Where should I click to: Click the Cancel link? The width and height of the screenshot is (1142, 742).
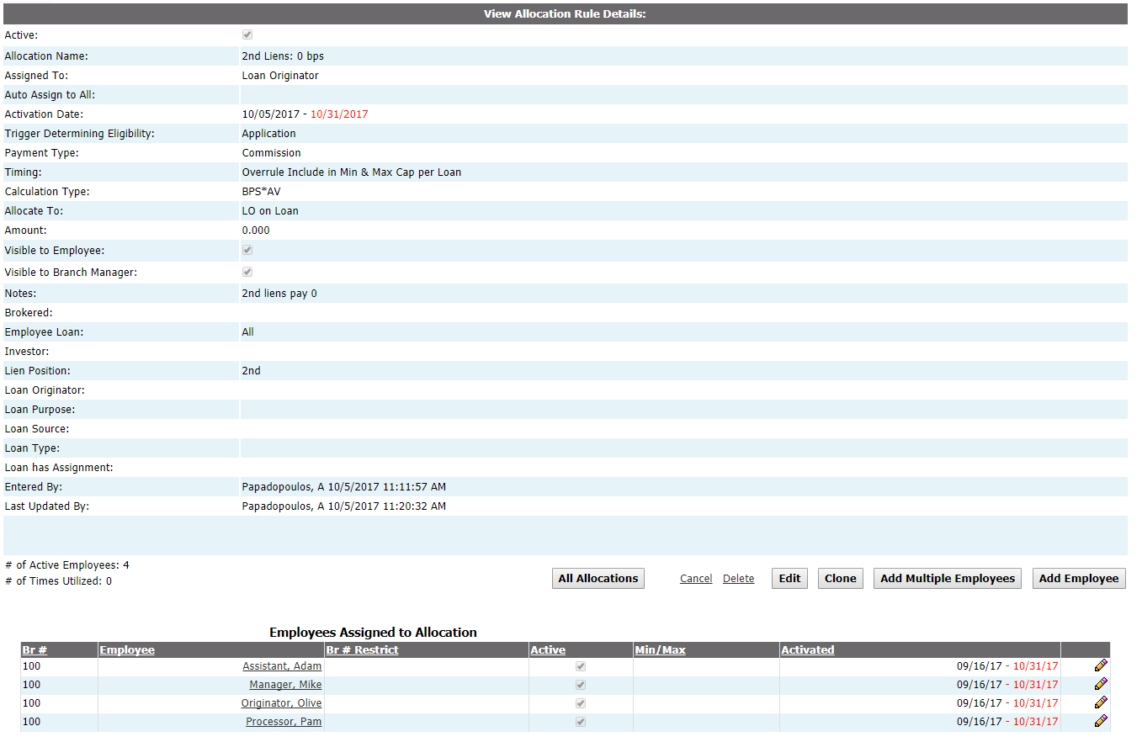click(x=696, y=579)
